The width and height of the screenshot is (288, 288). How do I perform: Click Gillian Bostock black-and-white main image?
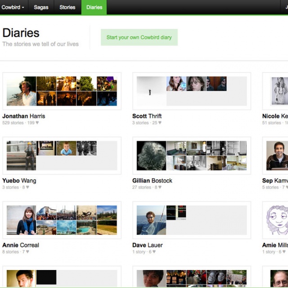tap(151, 156)
